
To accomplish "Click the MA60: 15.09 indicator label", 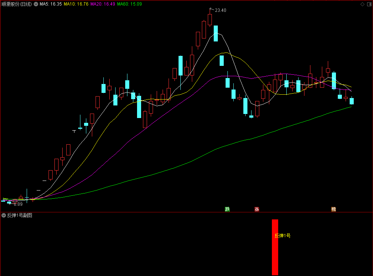I will pyautogui.click(x=129, y=4).
